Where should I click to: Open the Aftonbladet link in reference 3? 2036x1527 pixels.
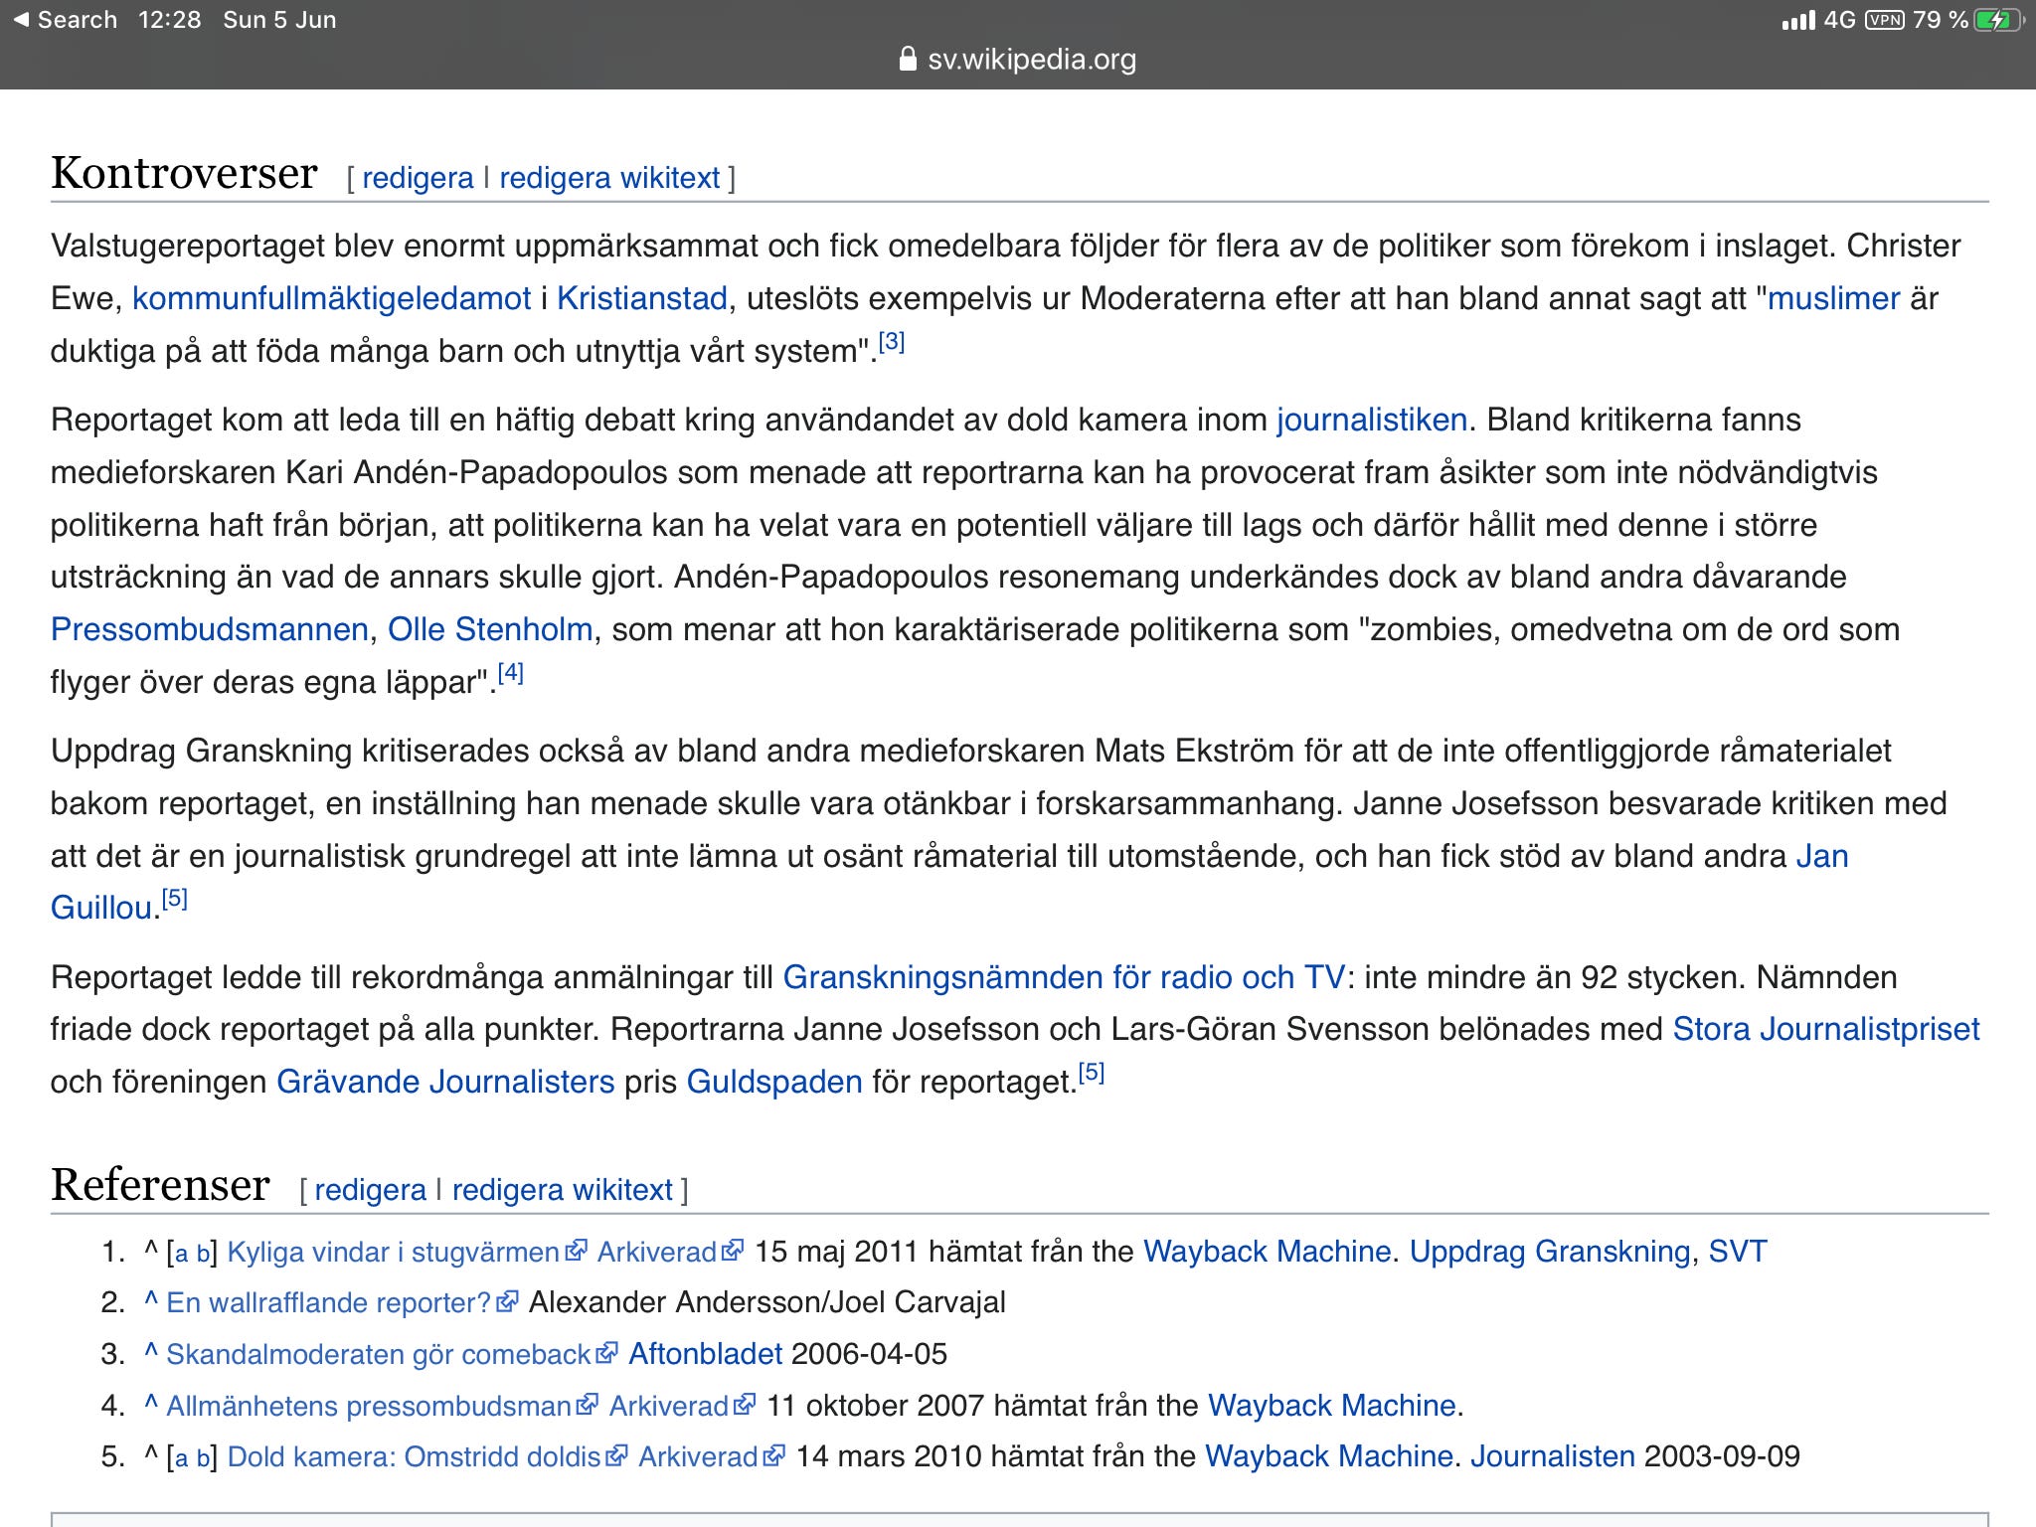705,1354
